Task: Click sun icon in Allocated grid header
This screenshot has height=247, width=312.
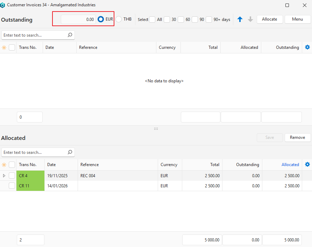Action: 4,165
